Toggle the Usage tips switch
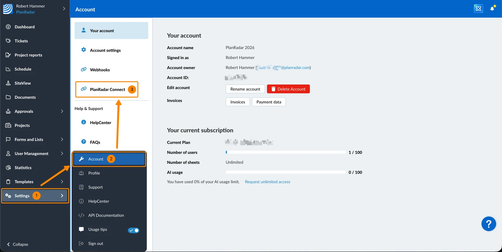The width and height of the screenshot is (502, 252). 134,230
